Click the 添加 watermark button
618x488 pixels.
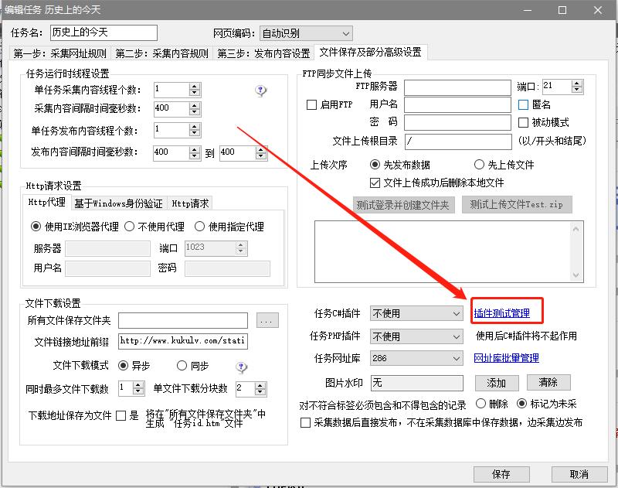pos(497,383)
